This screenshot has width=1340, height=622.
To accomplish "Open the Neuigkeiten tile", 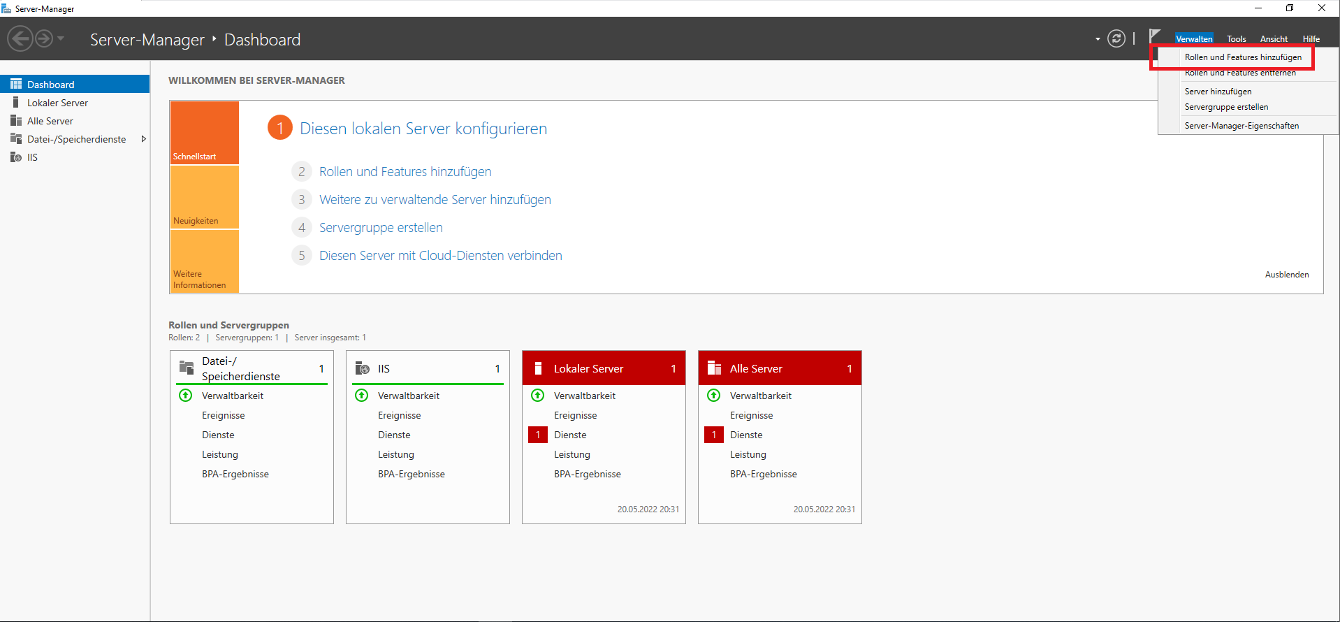I will pos(204,197).
